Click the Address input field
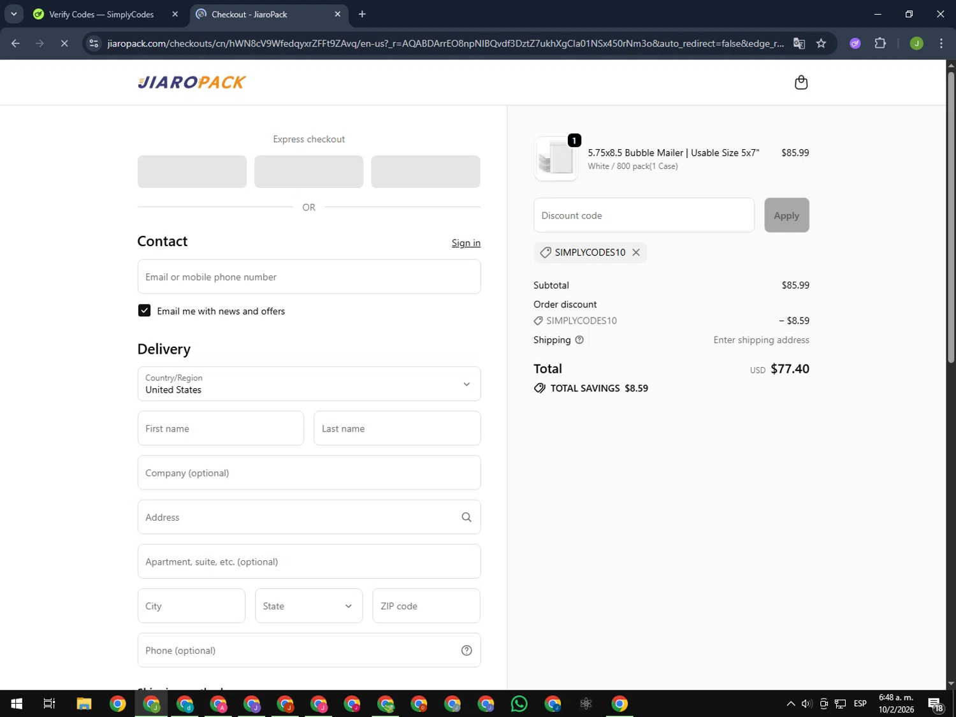 pyautogui.click(x=309, y=517)
